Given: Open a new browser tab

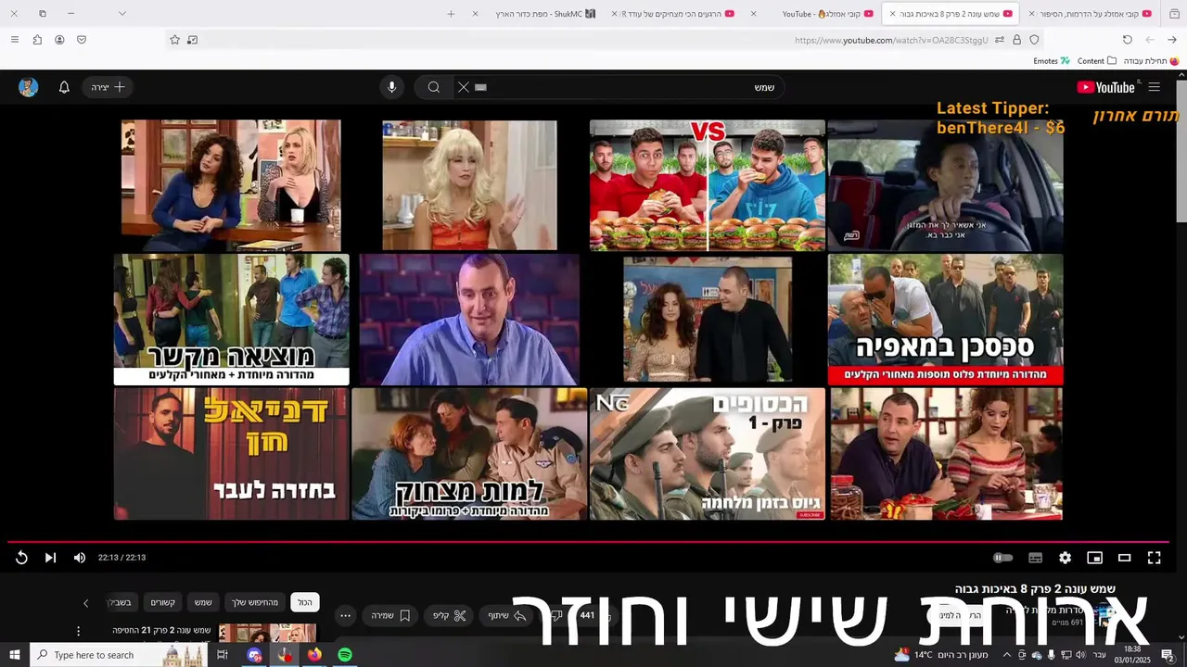Looking at the screenshot, I should (x=451, y=14).
